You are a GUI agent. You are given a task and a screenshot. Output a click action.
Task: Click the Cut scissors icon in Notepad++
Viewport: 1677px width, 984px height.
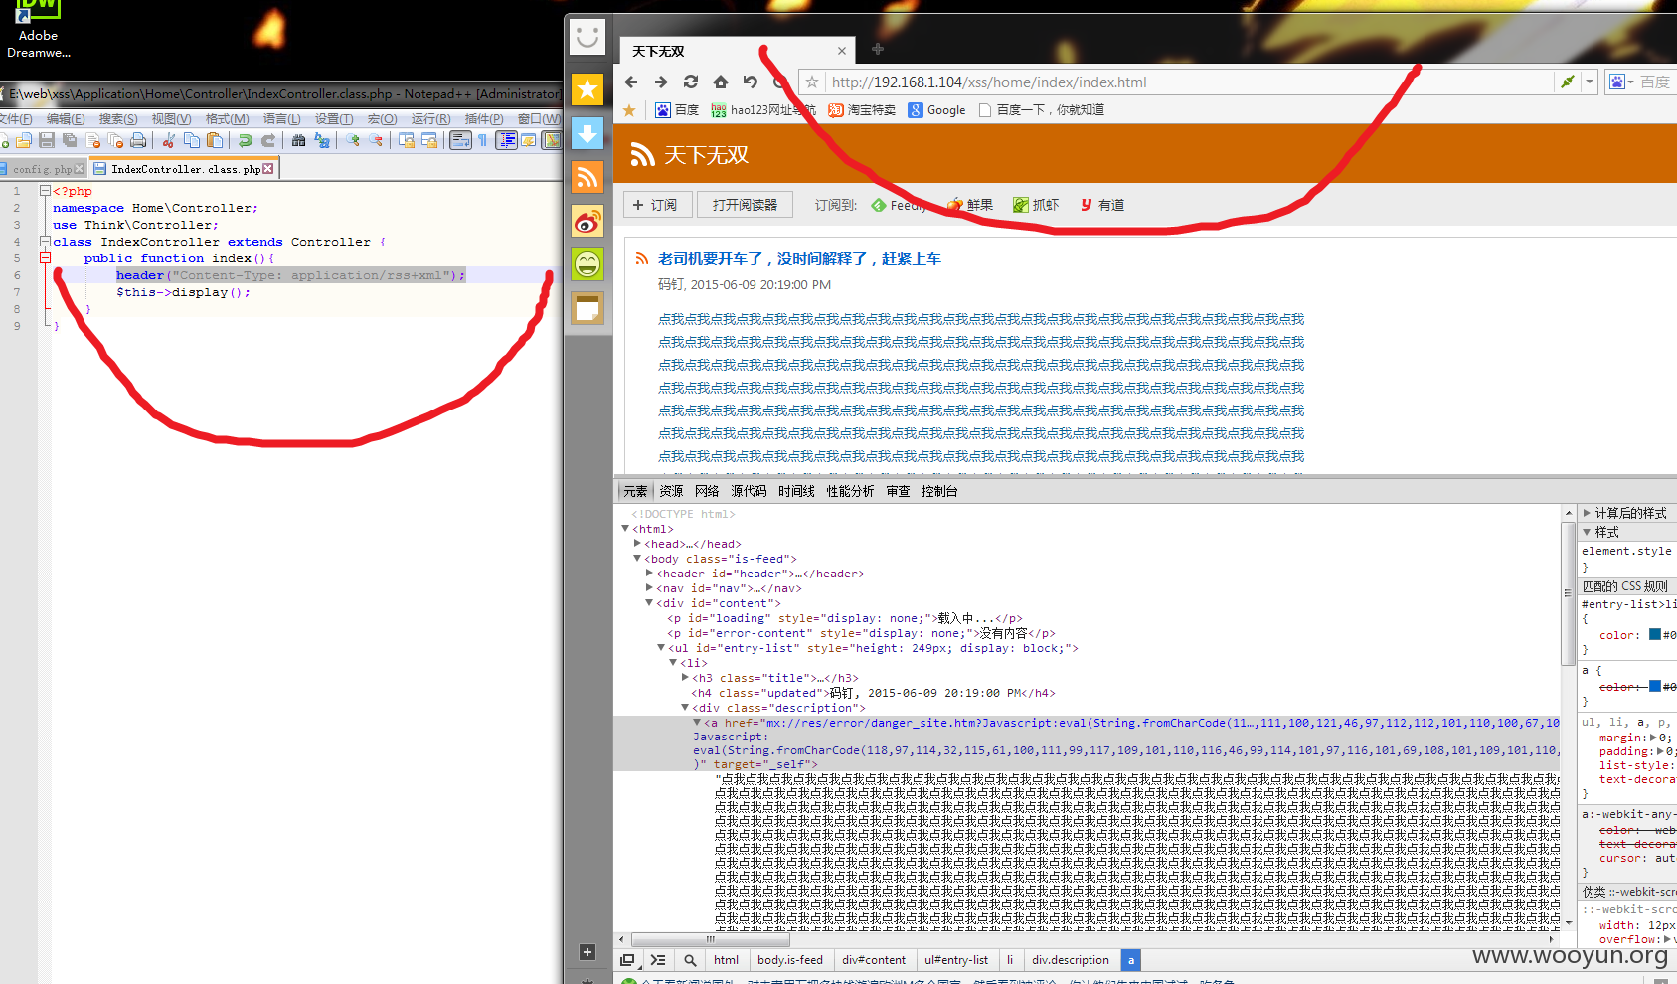[x=169, y=140]
